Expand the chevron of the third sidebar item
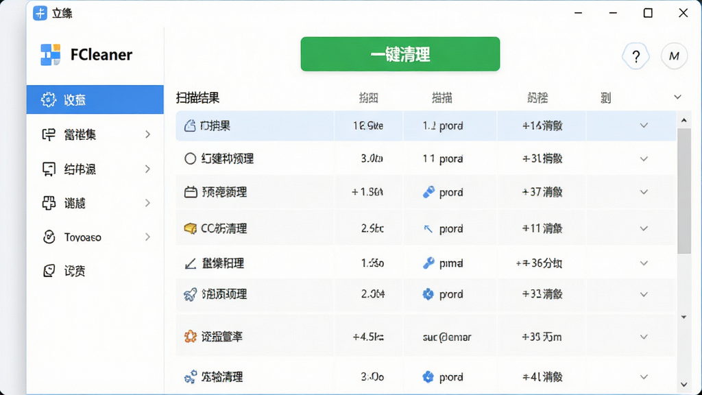 (148, 169)
